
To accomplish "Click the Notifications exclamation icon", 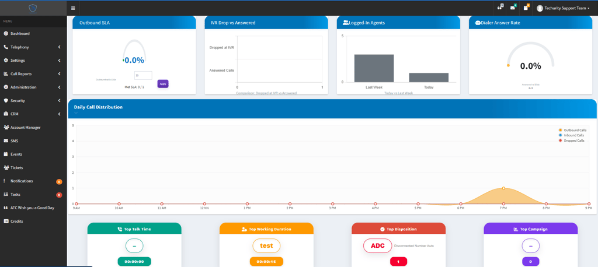I will (4, 181).
